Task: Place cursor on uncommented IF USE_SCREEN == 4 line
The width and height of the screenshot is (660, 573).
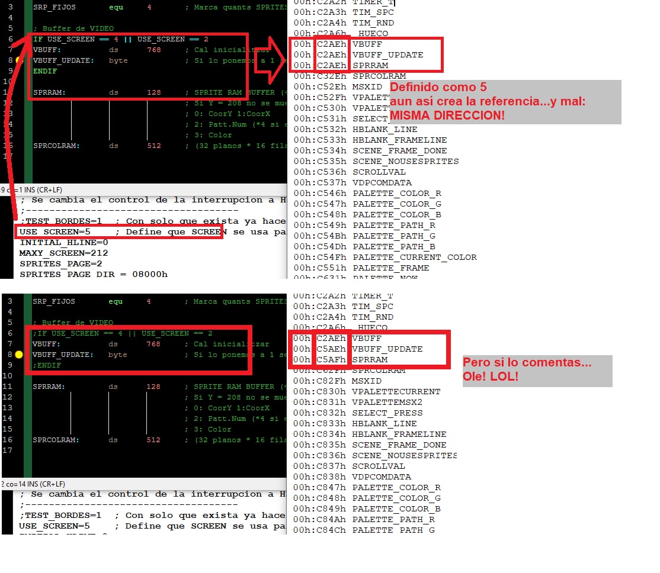Action: [121, 39]
